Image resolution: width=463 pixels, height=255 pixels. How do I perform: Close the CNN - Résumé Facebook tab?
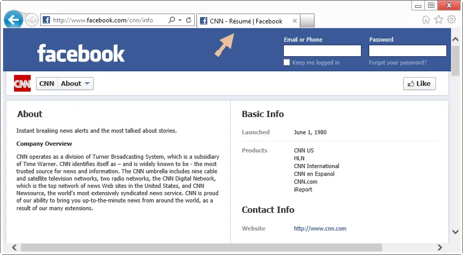294,21
